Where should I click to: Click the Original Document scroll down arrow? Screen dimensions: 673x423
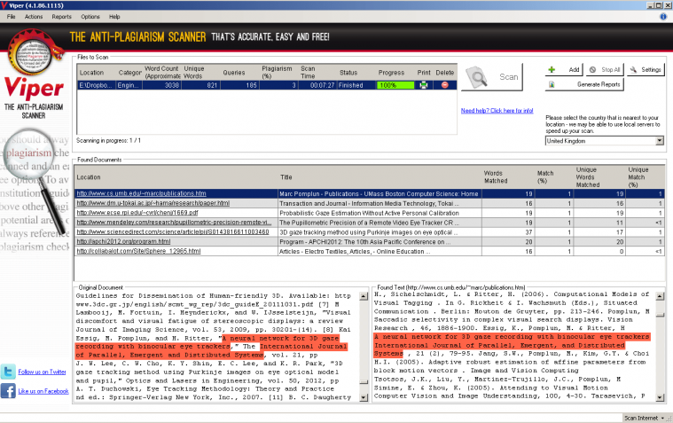(x=364, y=397)
